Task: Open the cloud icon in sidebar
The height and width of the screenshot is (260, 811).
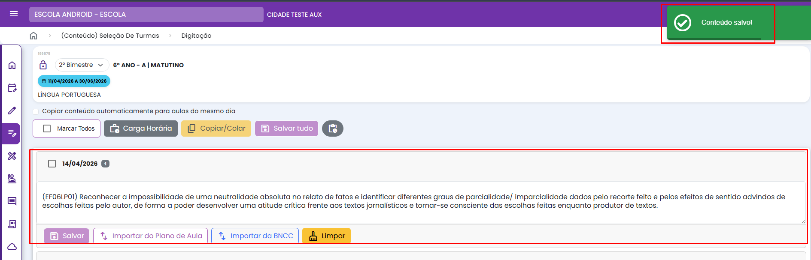Action: pyautogui.click(x=12, y=247)
